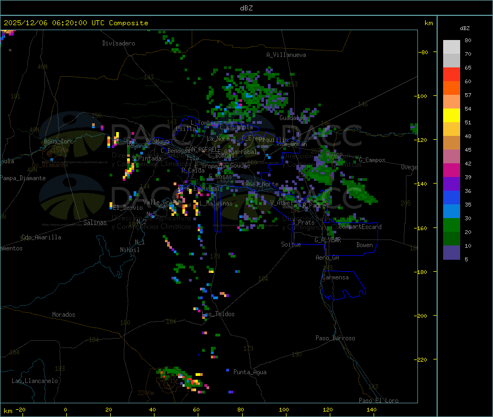Click the Divisadero map label
The image size is (493, 417).
click(x=118, y=43)
